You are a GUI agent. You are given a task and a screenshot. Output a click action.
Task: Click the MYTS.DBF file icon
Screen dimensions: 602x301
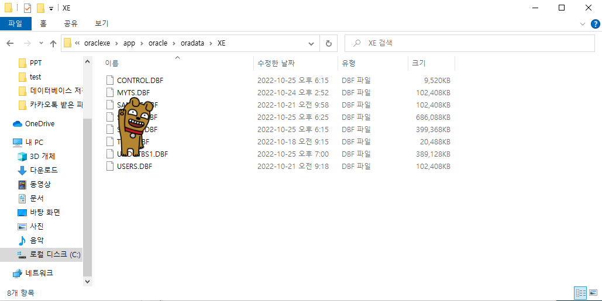pos(110,93)
